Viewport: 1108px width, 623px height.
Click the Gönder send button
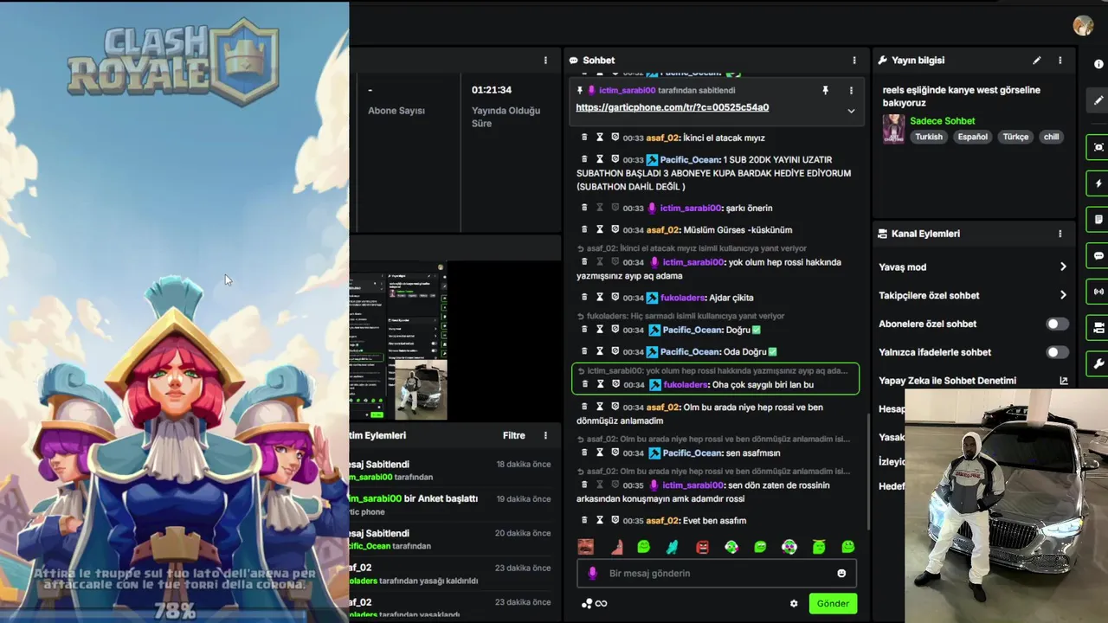833,603
